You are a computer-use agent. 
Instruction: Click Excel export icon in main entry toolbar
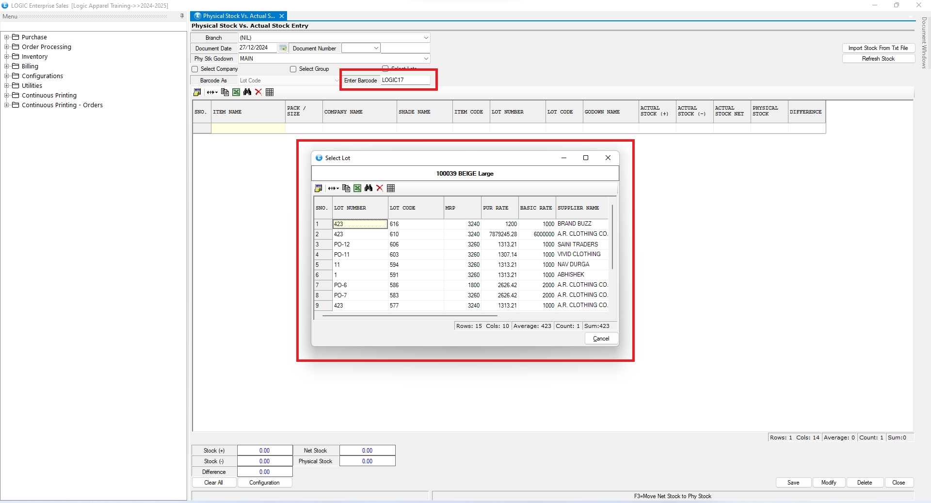pyautogui.click(x=236, y=92)
